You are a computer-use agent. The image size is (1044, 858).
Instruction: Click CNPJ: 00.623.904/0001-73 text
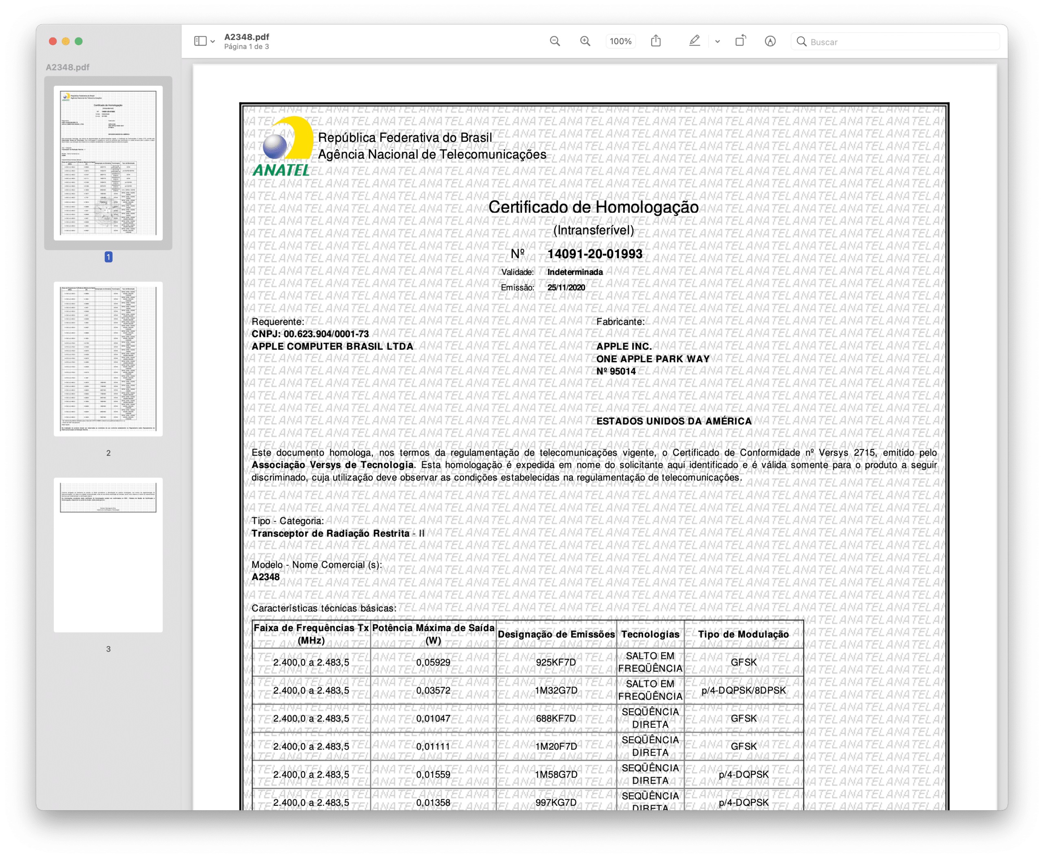coord(310,334)
